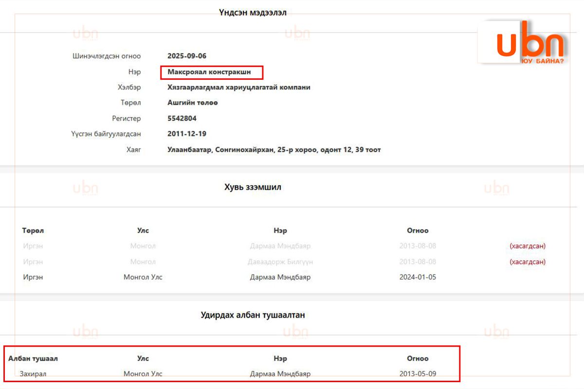Click хасагдсан label on Даваадорж Билгүүн row
The width and height of the screenshot is (584, 389).
click(528, 262)
